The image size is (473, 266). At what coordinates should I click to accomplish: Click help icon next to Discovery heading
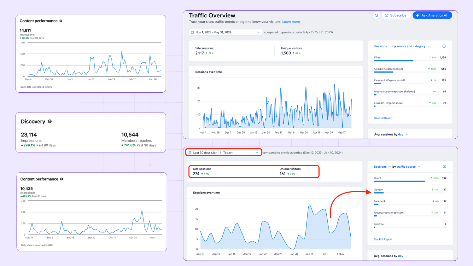pos(50,121)
